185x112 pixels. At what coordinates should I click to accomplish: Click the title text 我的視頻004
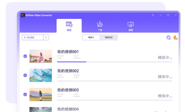(68, 109)
